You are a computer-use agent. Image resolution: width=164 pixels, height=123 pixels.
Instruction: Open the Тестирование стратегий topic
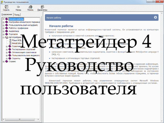pos(23,49)
